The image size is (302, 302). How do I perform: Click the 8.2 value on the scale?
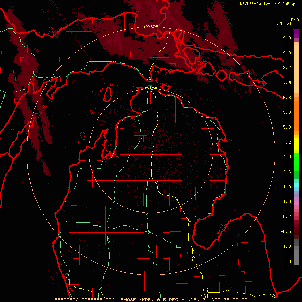[287, 67]
